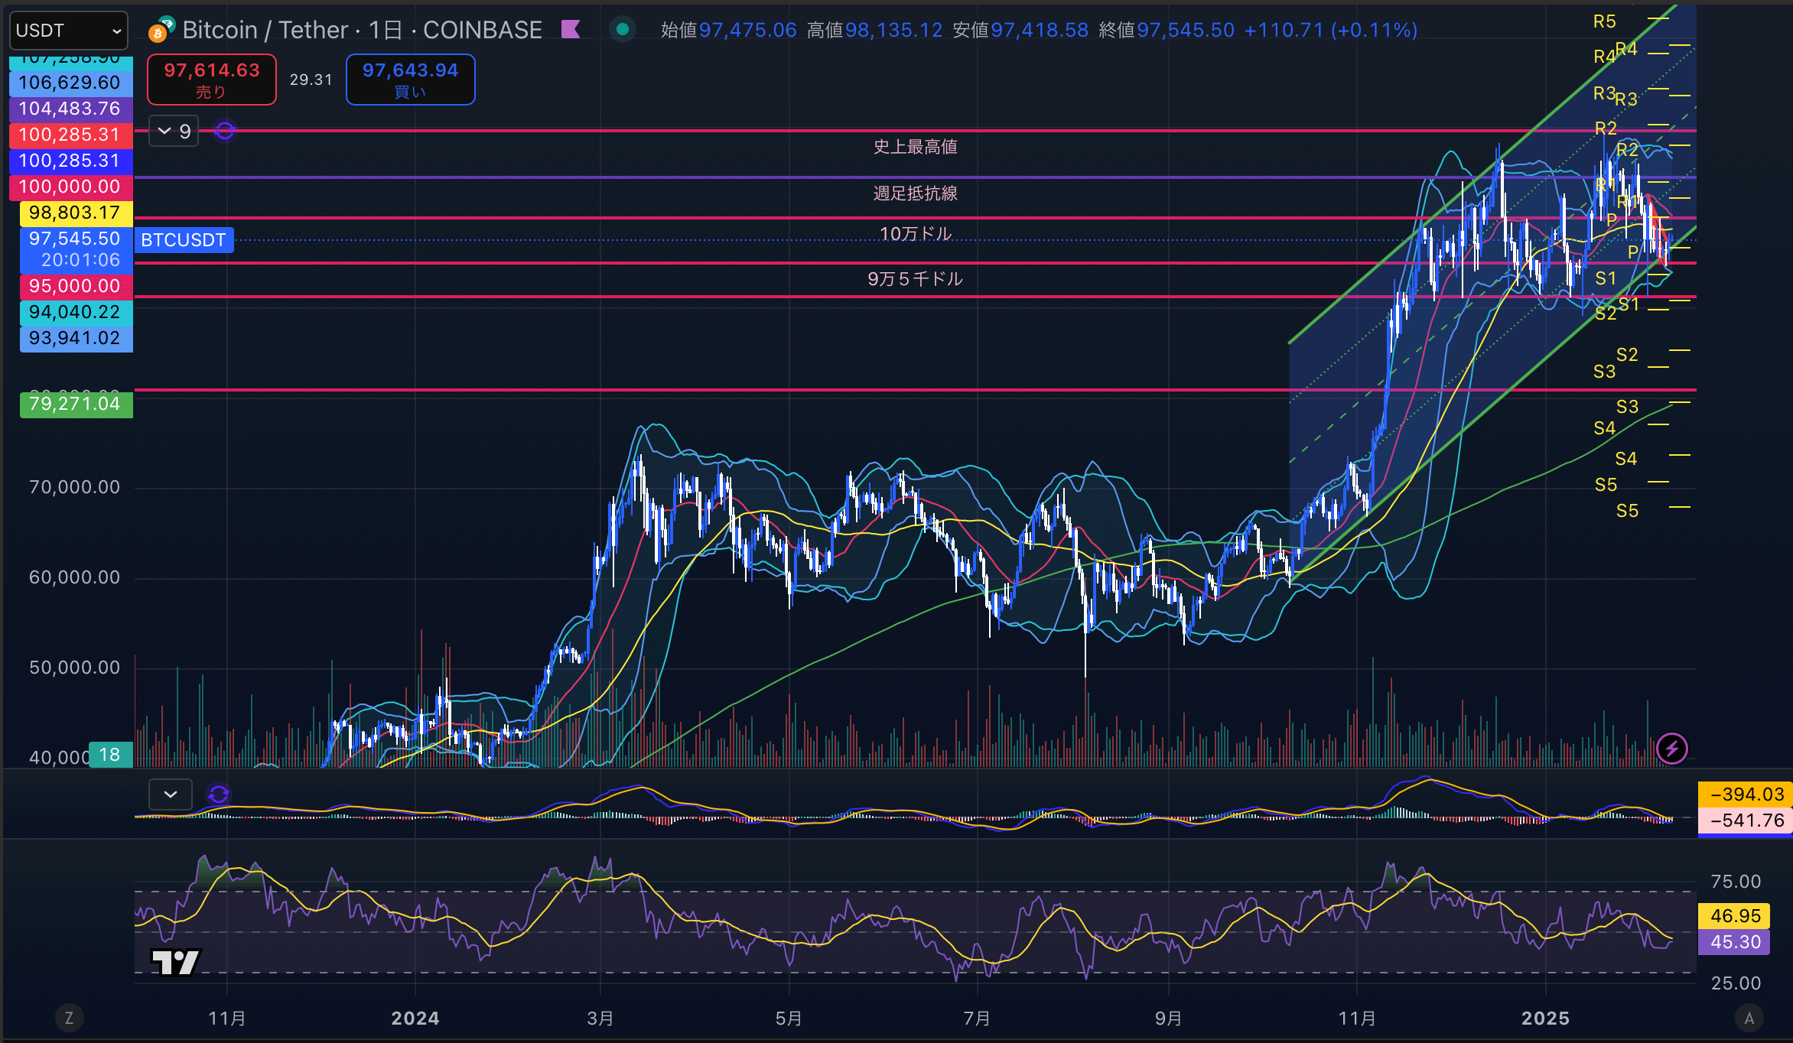Open the timezone Z button

pyautogui.click(x=69, y=1018)
